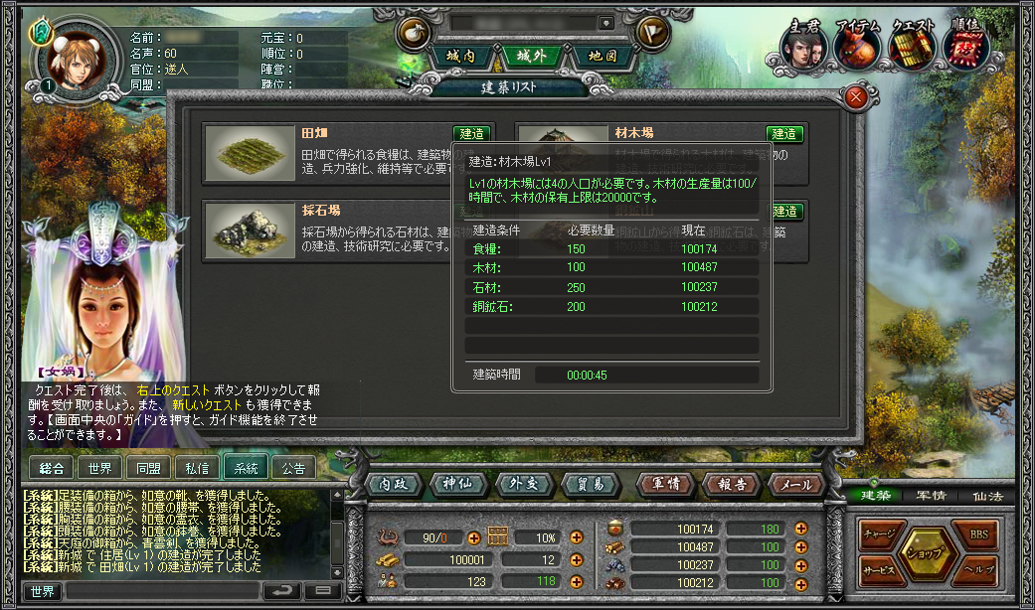Click the money pouch icon beside city name
This screenshot has height=610, width=1035.
[414, 33]
